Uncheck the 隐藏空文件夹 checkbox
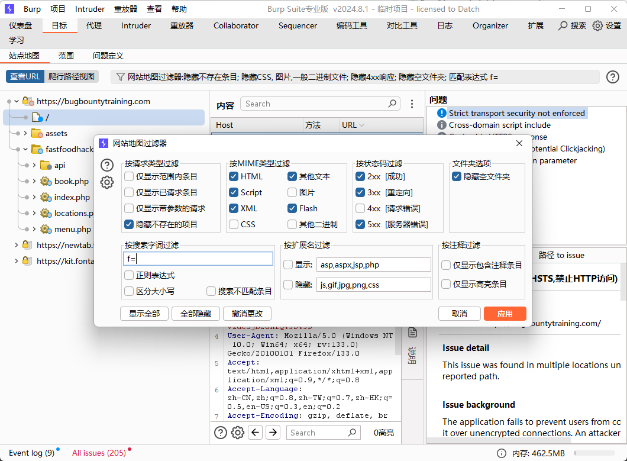Screen dimensions: 627x461 pyautogui.click(x=457, y=176)
